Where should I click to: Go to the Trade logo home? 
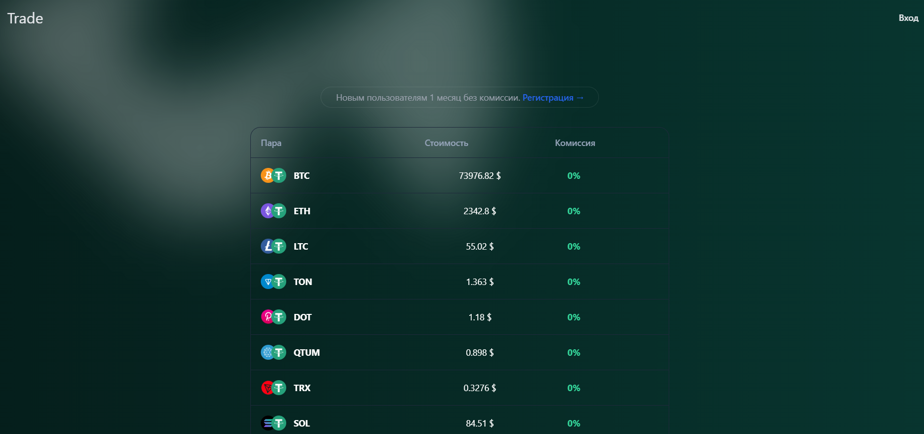tap(25, 18)
